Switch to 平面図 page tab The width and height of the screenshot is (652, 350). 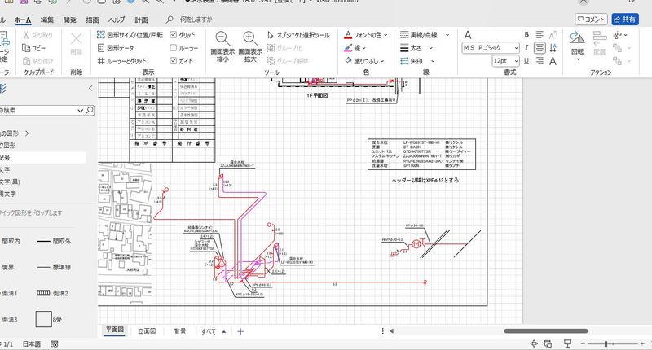pyautogui.click(x=114, y=330)
